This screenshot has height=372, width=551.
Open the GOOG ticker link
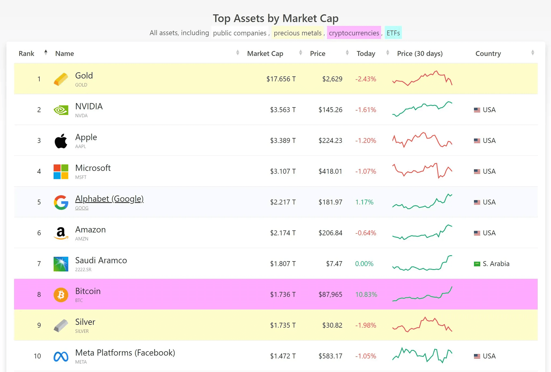click(x=82, y=208)
